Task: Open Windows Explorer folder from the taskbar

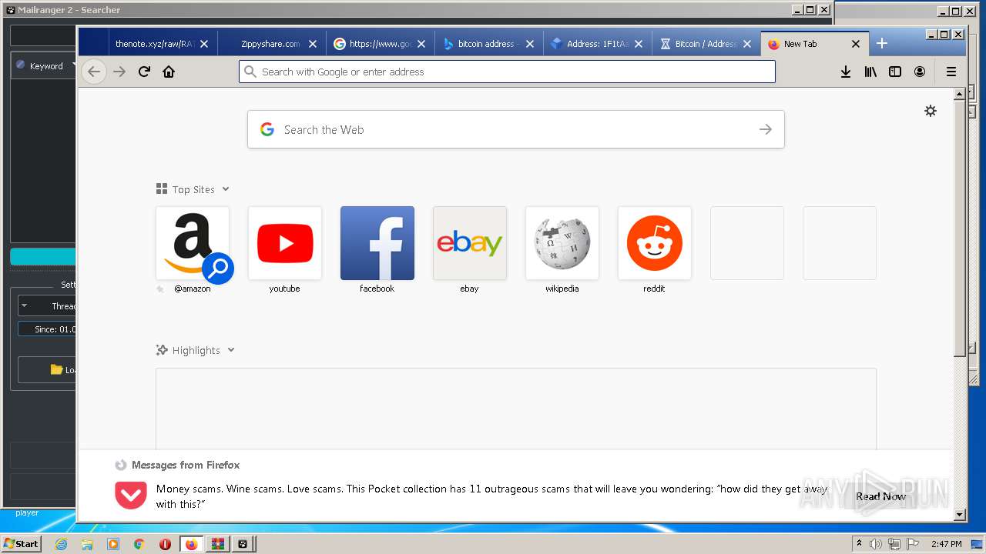Action: point(87,544)
